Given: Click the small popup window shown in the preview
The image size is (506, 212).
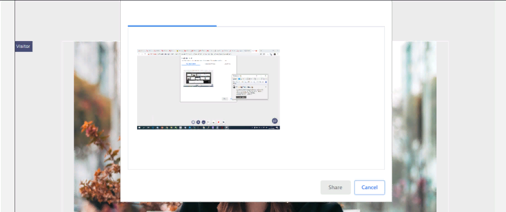Looking at the screenshot, I should pos(250,87).
